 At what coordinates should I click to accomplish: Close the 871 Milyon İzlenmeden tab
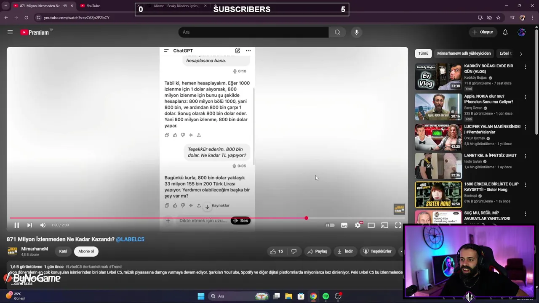[72, 6]
